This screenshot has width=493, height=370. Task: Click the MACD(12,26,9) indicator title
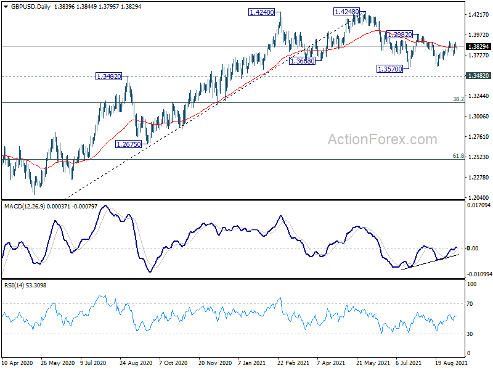click(25, 207)
